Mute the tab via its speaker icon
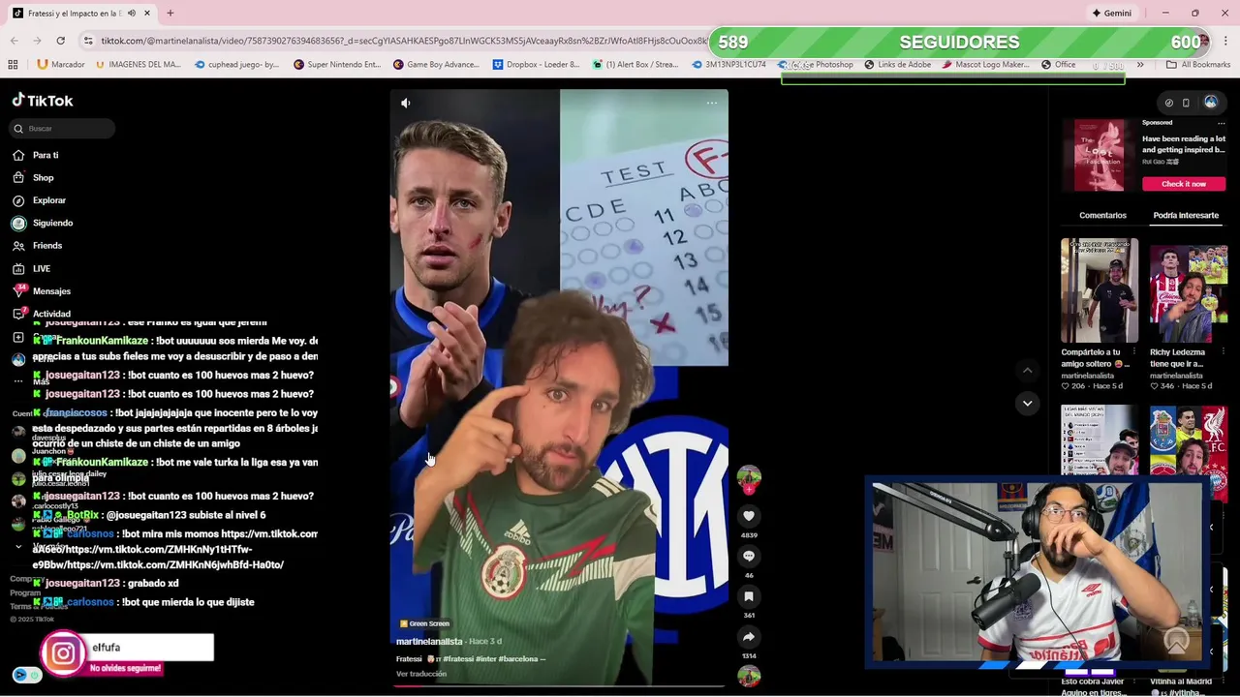 pos(132,14)
